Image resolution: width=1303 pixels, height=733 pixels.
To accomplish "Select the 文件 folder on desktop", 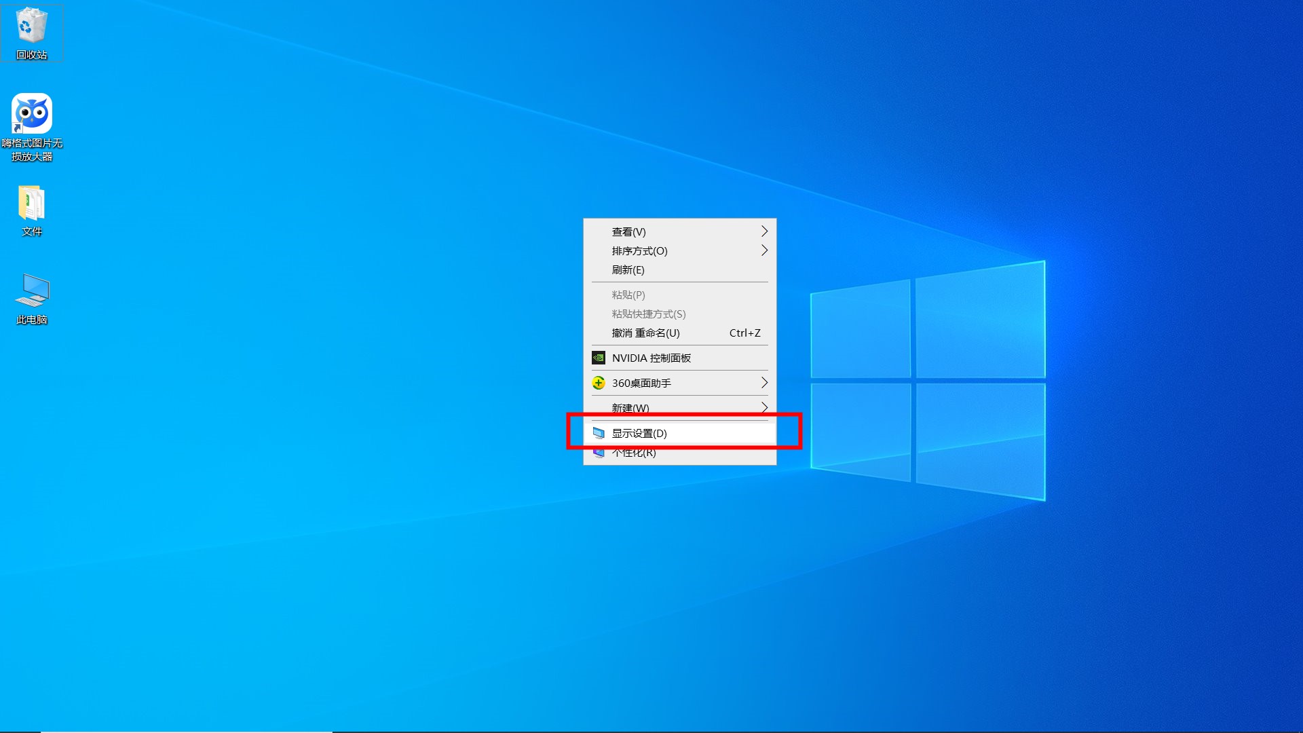I will click(31, 203).
